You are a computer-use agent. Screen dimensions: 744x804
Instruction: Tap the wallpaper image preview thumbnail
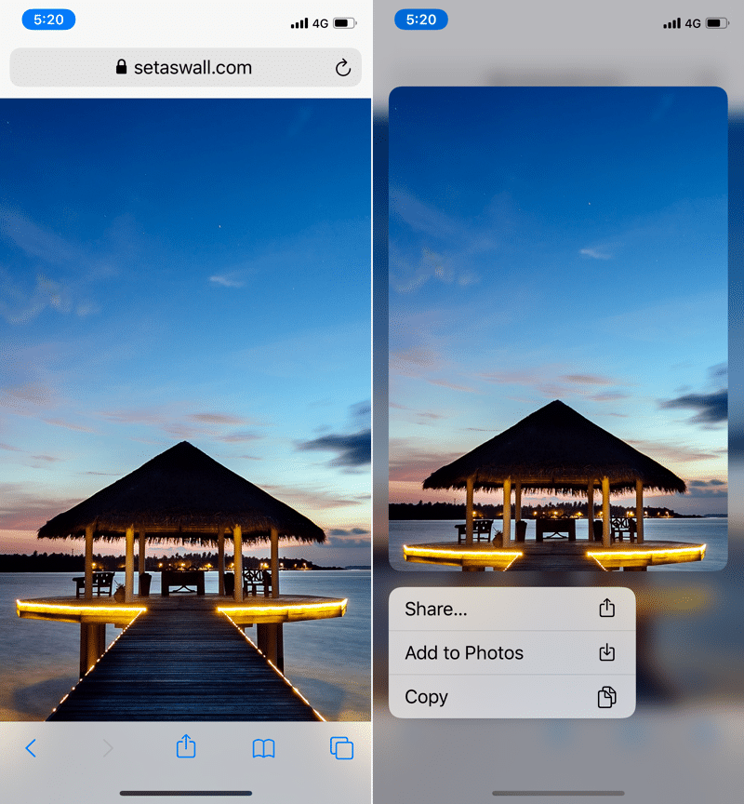point(558,326)
